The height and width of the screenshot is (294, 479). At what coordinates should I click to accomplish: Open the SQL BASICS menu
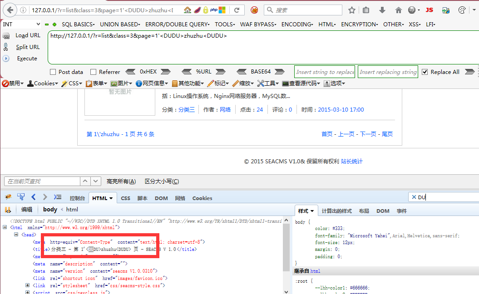[78, 24]
